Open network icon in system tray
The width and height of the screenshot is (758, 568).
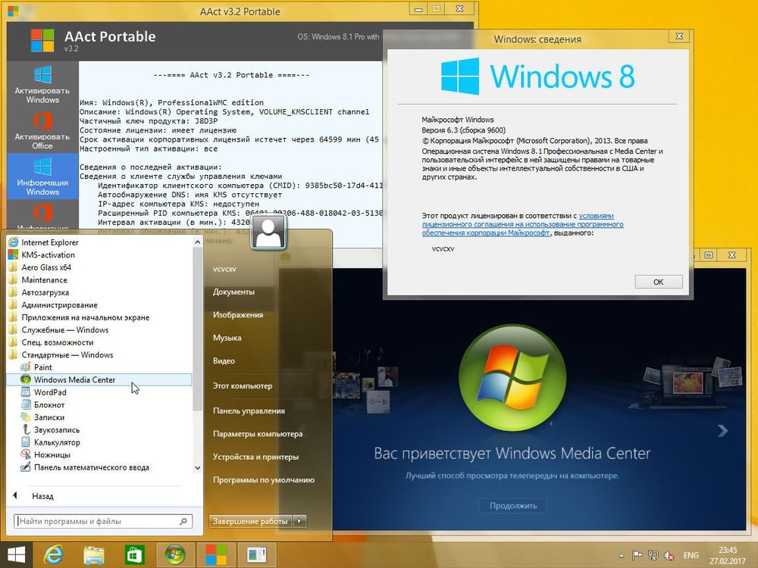tap(653, 555)
